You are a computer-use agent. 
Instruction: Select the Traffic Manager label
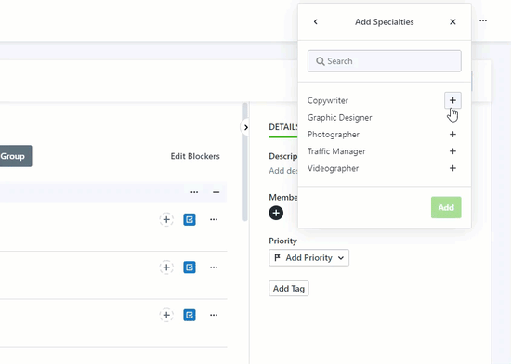(336, 151)
